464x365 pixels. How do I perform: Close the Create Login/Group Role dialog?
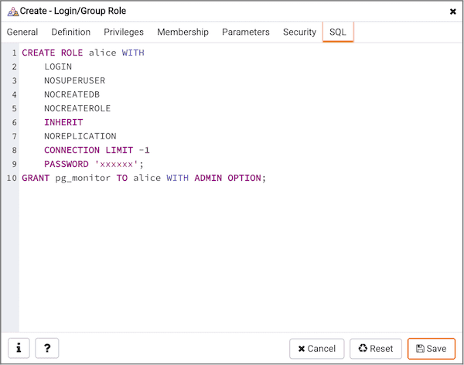tap(452, 12)
